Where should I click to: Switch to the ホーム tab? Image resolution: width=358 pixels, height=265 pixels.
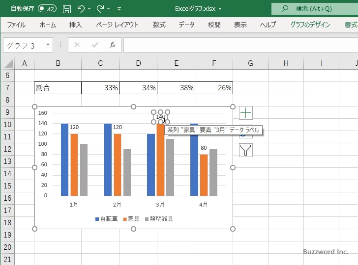pyautogui.click(x=48, y=25)
